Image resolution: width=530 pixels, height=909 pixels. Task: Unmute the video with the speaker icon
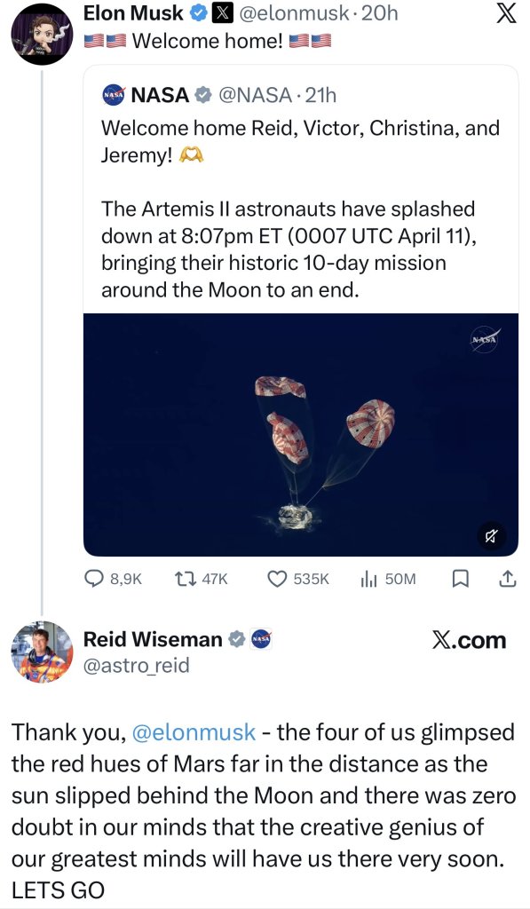492,536
